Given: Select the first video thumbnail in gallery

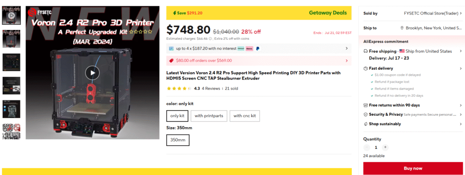Looking at the screenshot, I should click(11, 15).
